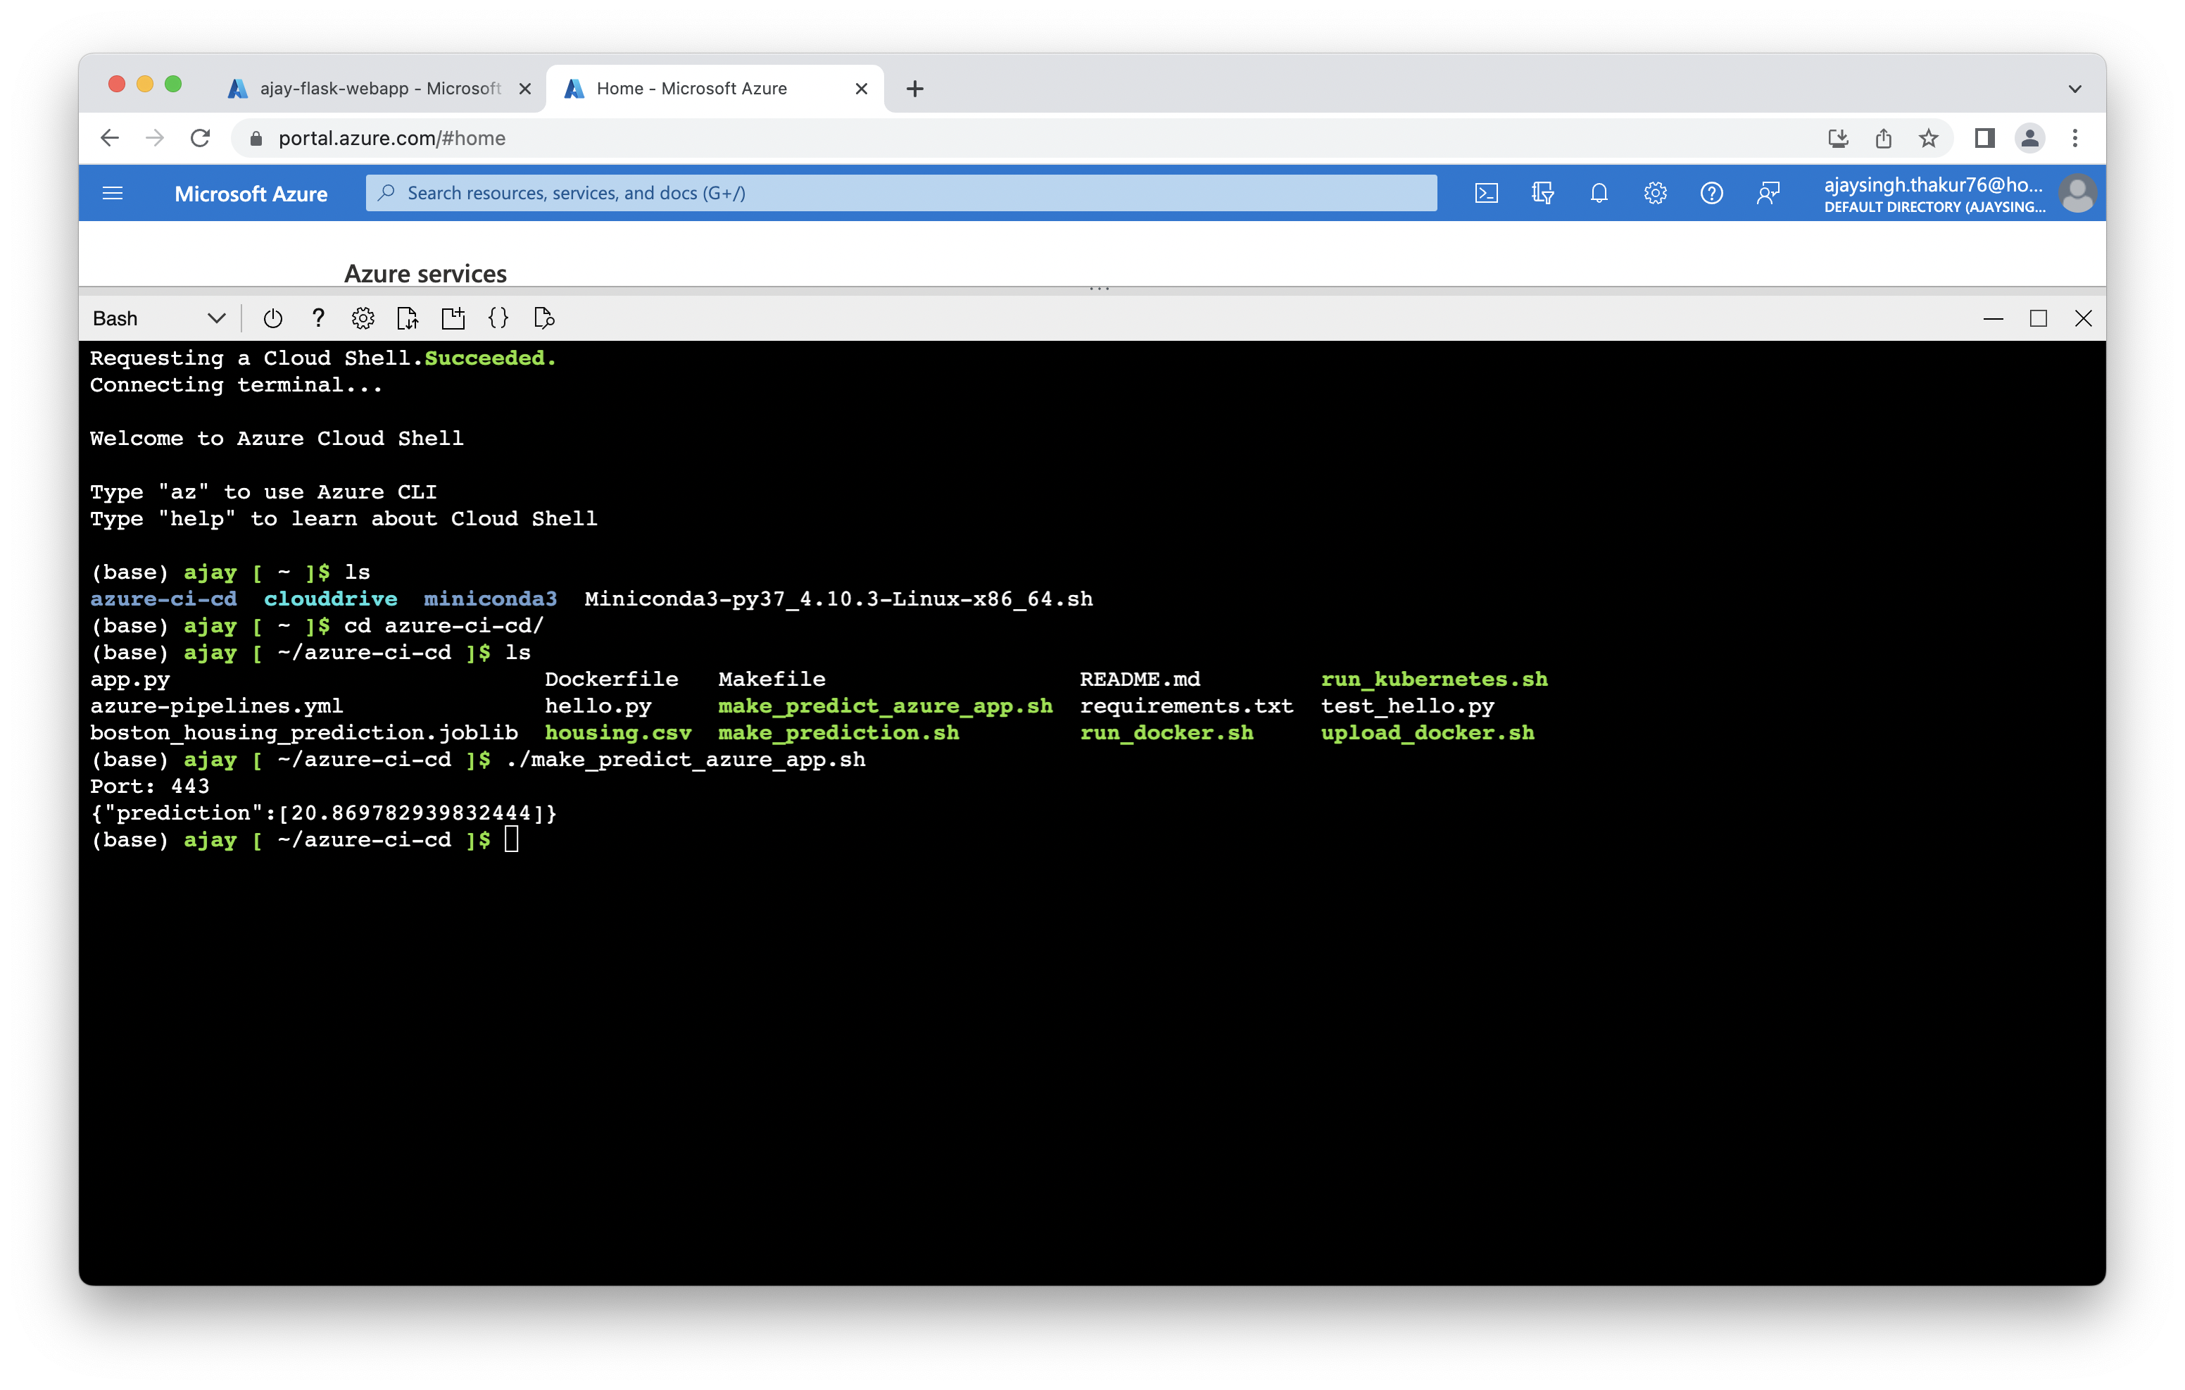Click the Feedback icon in Azure header
This screenshot has height=1390, width=2185.
[x=1768, y=194]
